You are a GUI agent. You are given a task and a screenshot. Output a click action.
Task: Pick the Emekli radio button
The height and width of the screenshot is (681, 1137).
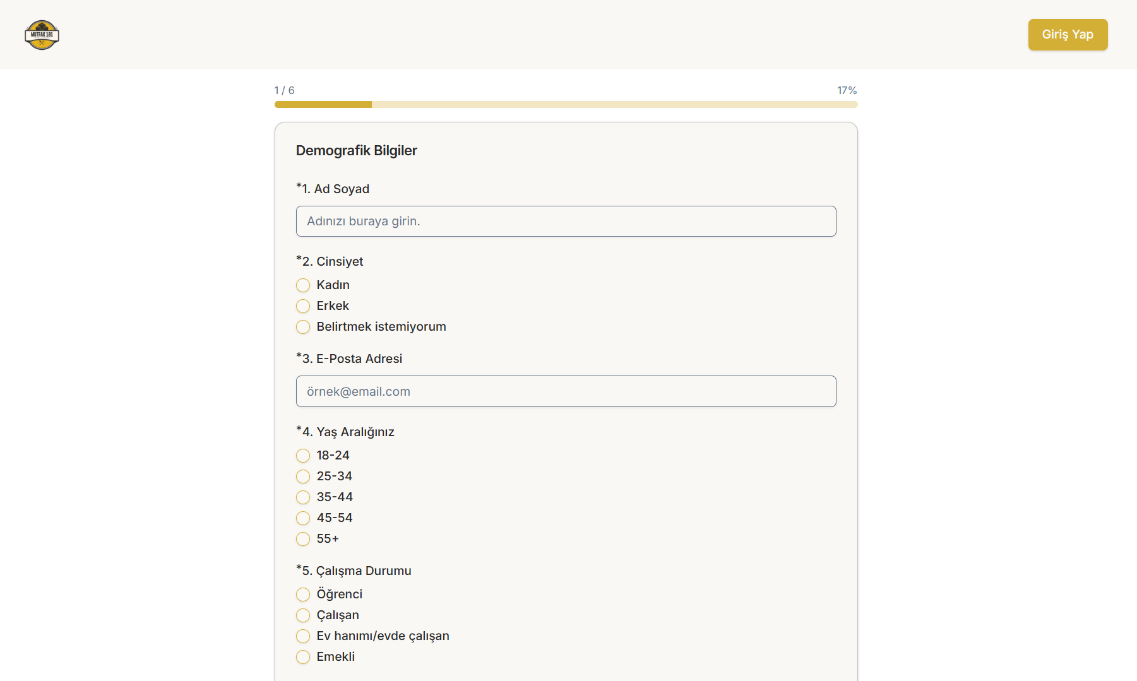[x=303, y=657]
